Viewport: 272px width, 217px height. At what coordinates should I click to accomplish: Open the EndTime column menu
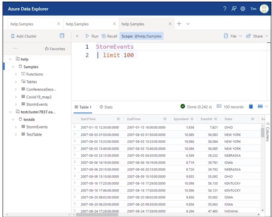tap(165, 119)
